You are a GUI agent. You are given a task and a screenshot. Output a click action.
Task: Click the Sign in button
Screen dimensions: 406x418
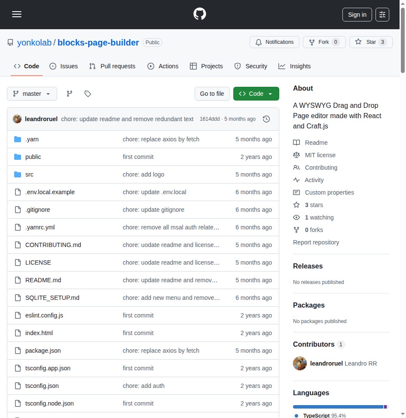point(357,15)
